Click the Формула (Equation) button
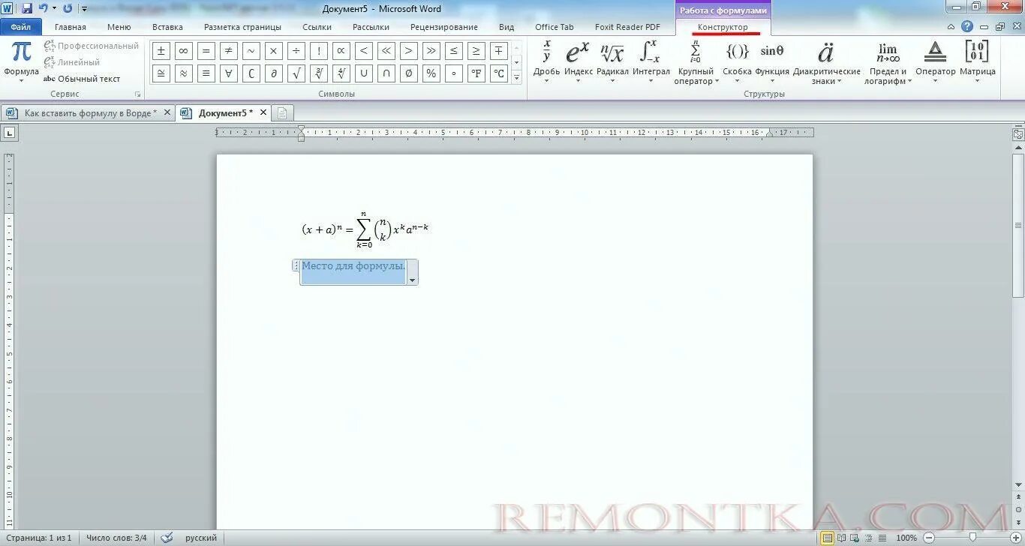 21,60
